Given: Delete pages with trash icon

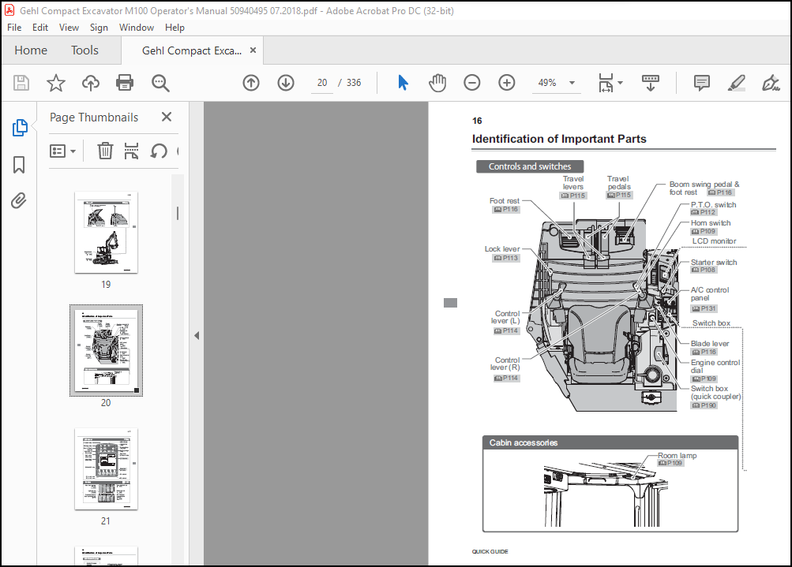Looking at the screenshot, I should coord(105,151).
